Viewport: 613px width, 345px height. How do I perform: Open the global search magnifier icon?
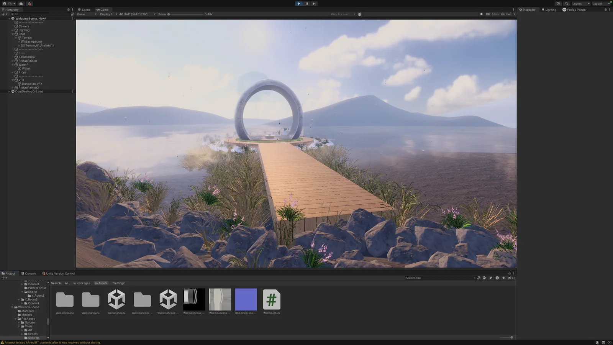(x=567, y=3)
